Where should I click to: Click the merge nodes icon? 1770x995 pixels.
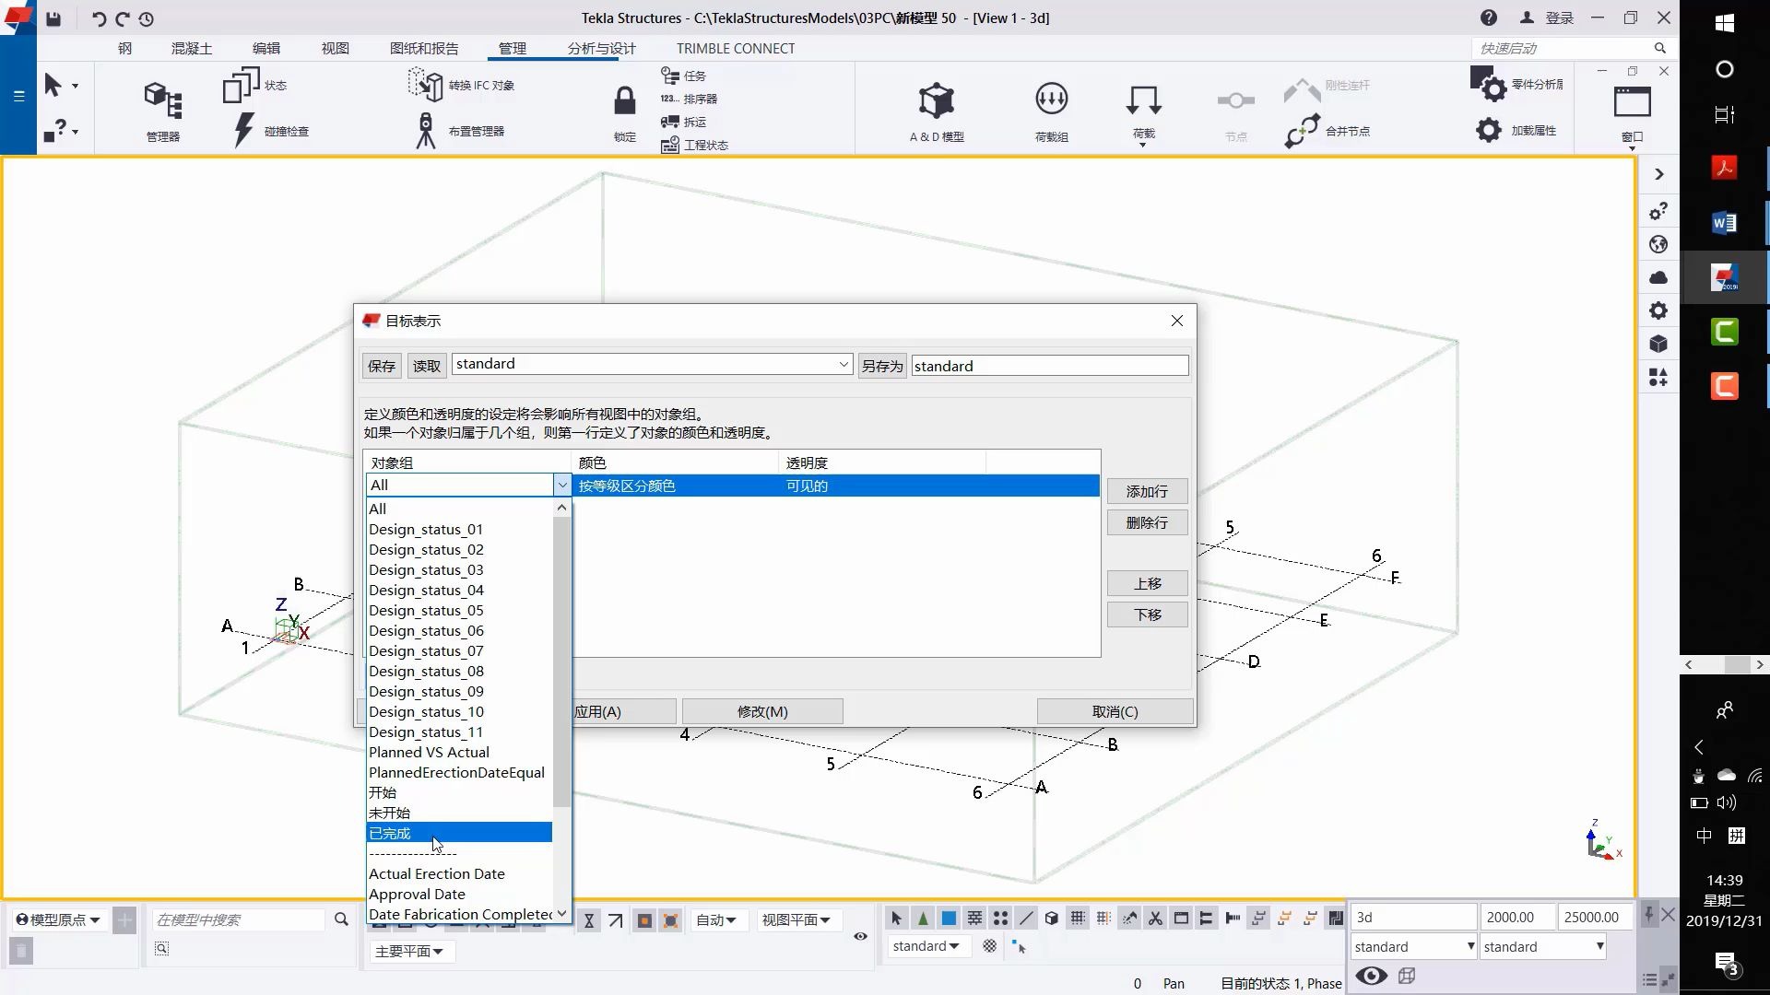[1302, 130]
